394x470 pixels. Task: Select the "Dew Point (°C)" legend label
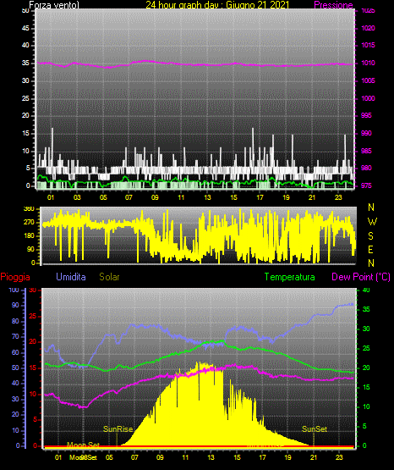click(361, 277)
